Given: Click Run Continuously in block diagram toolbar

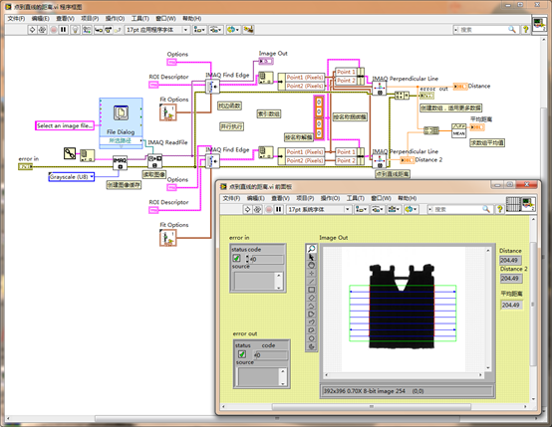Looking at the screenshot, I should point(42,30).
